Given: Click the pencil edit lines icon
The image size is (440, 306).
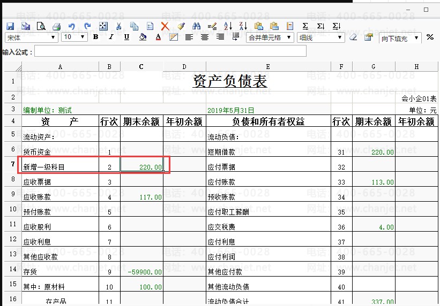Looking at the screenshot, I should click(x=212, y=26).
